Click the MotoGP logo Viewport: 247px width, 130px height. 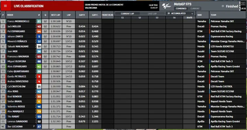[x=167, y=6]
